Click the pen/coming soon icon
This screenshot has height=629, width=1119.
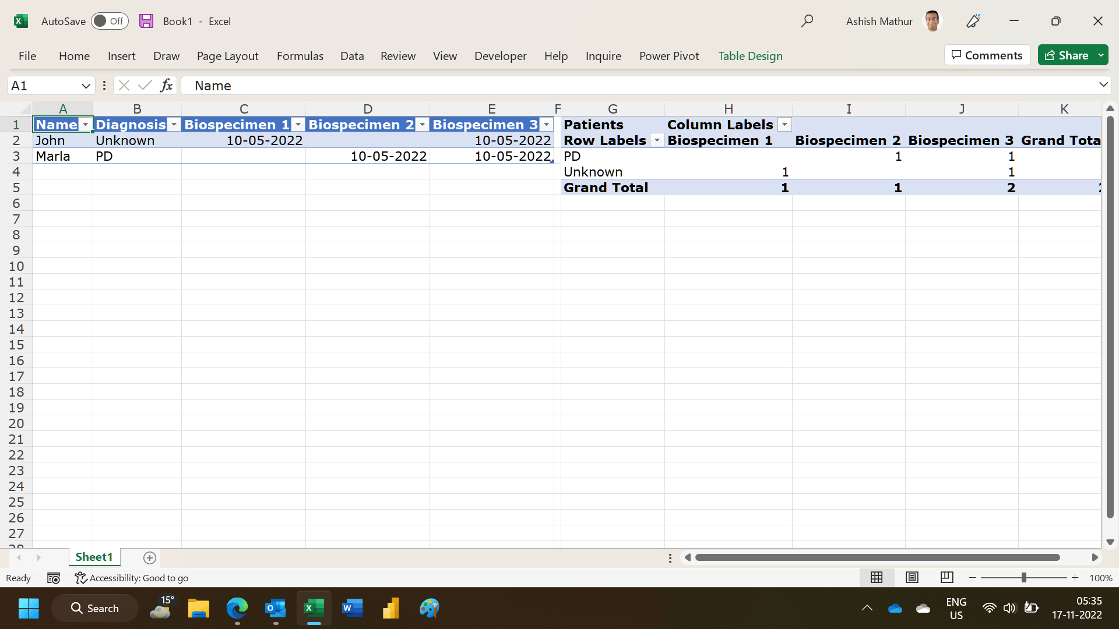pos(973,21)
